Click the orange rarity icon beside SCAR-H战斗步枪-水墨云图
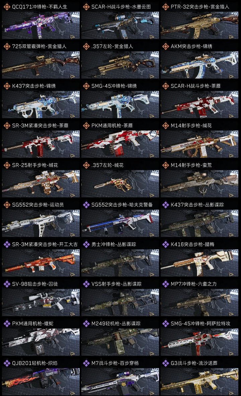Viewport: 241px width, 396px height. 86,7
